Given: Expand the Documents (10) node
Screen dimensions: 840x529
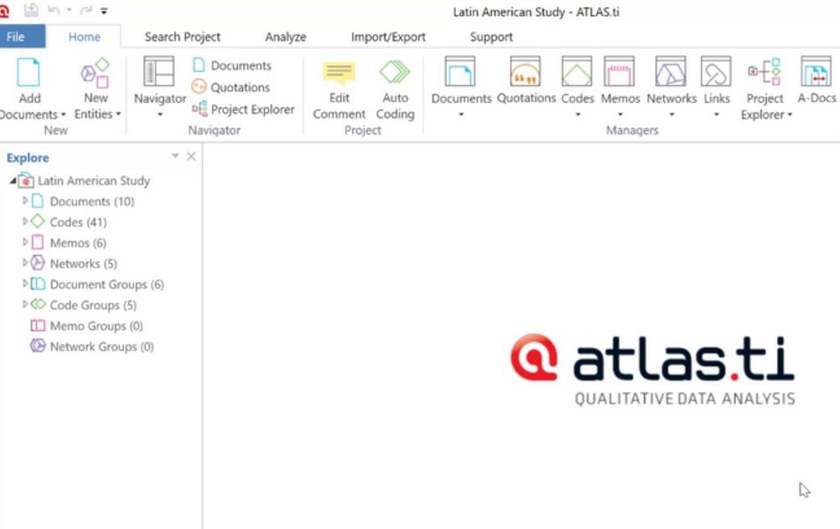Looking at the screenshot, I should (25, 200).
